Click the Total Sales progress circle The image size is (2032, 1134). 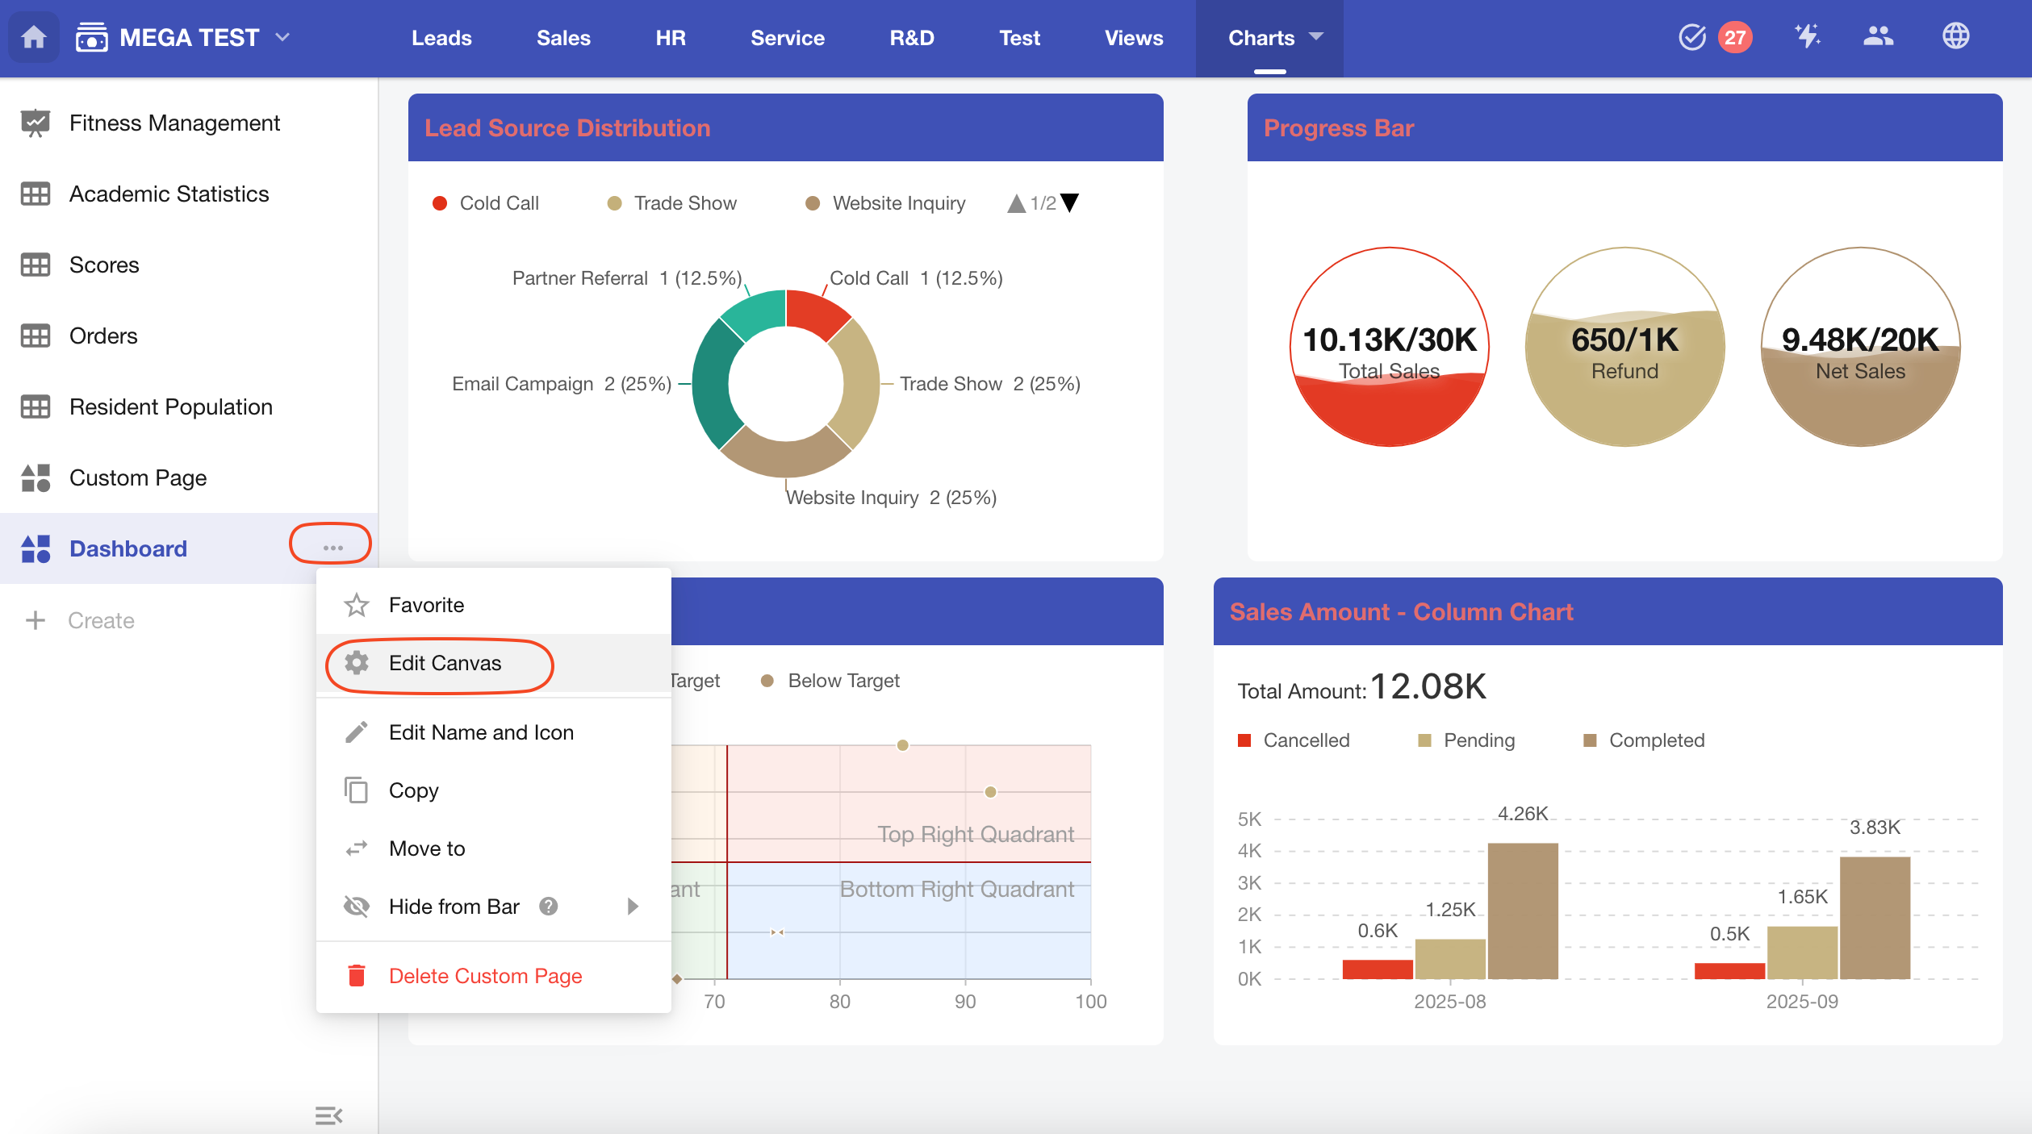(x=1389, y=347)
